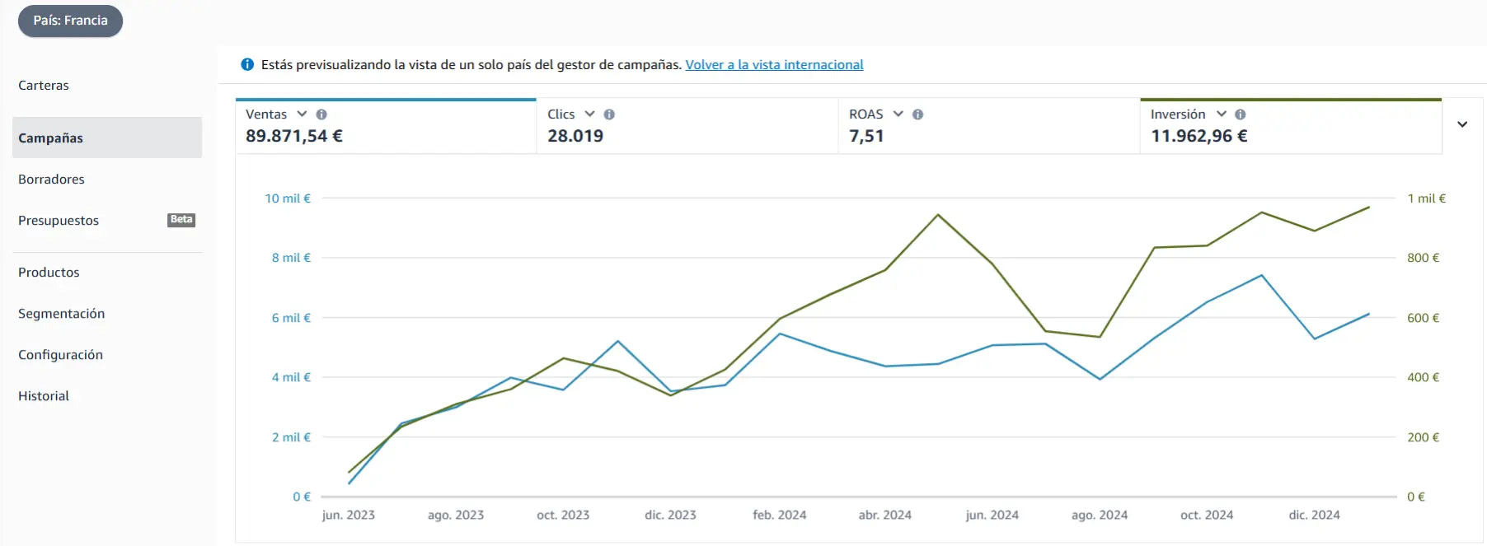1487x546 pixels.
Task: Click the ROAS info icon
Action: tap(917, 114)
